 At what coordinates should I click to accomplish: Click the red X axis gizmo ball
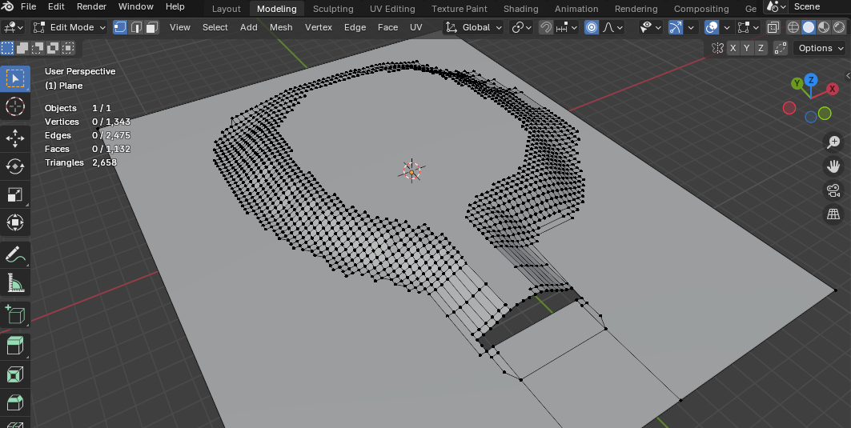click(x=832, y=89)
